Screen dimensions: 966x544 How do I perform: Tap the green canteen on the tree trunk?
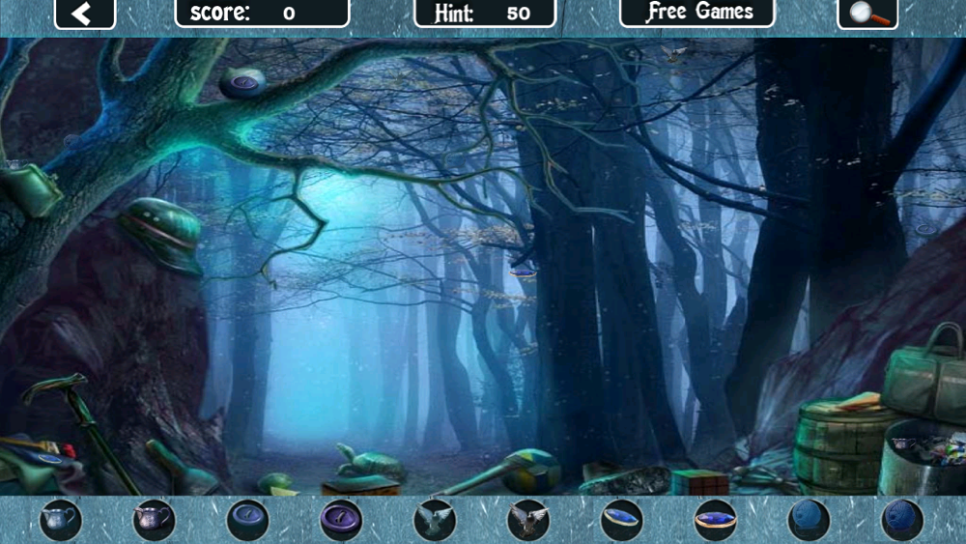click(30, 189)
